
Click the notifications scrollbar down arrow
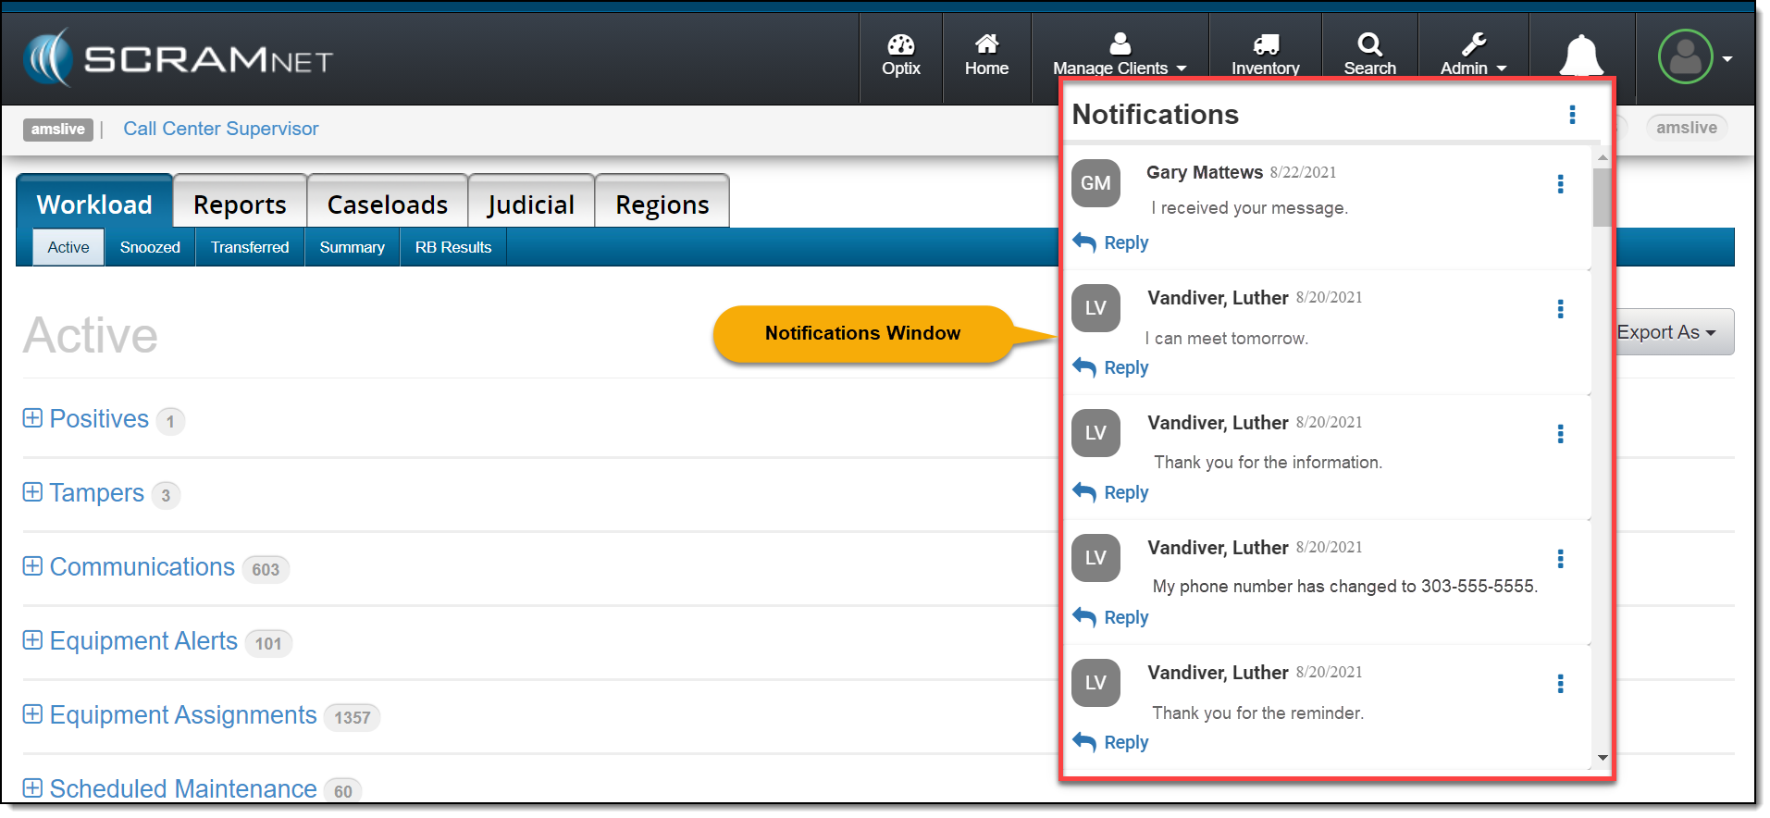[1603, 758]
